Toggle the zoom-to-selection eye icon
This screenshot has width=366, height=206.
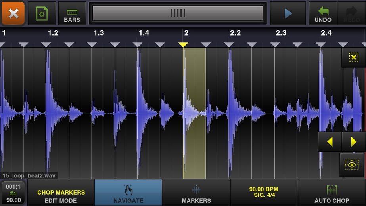[352, 165]
